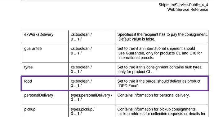Click the xs:boolean type in food row
Screen dimensions: 214x117
coord(81,81)
